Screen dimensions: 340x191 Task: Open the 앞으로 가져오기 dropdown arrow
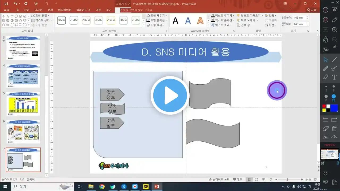[262, 16]
